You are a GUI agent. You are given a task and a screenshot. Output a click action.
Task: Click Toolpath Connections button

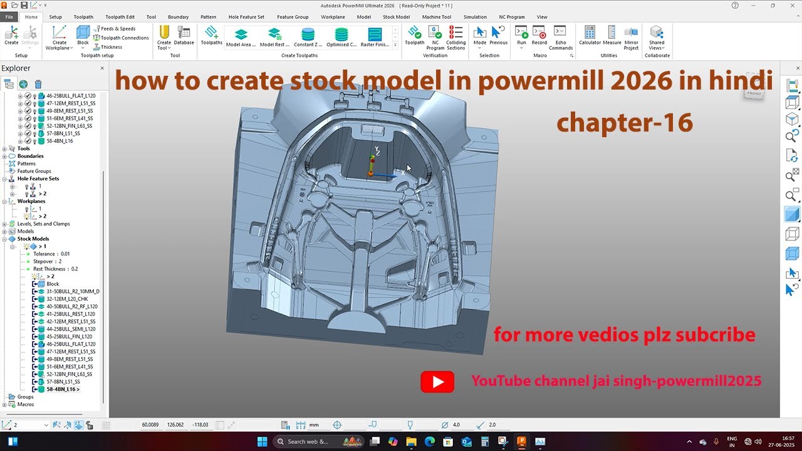pyautogui.click(x=121, y=38)
